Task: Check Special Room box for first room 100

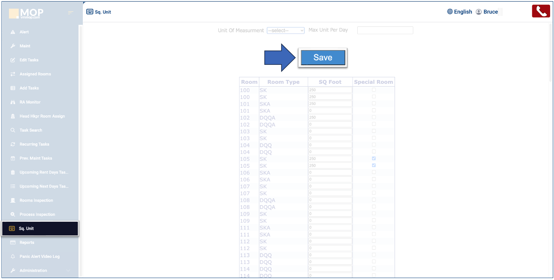Action: (x=374, y=90)
